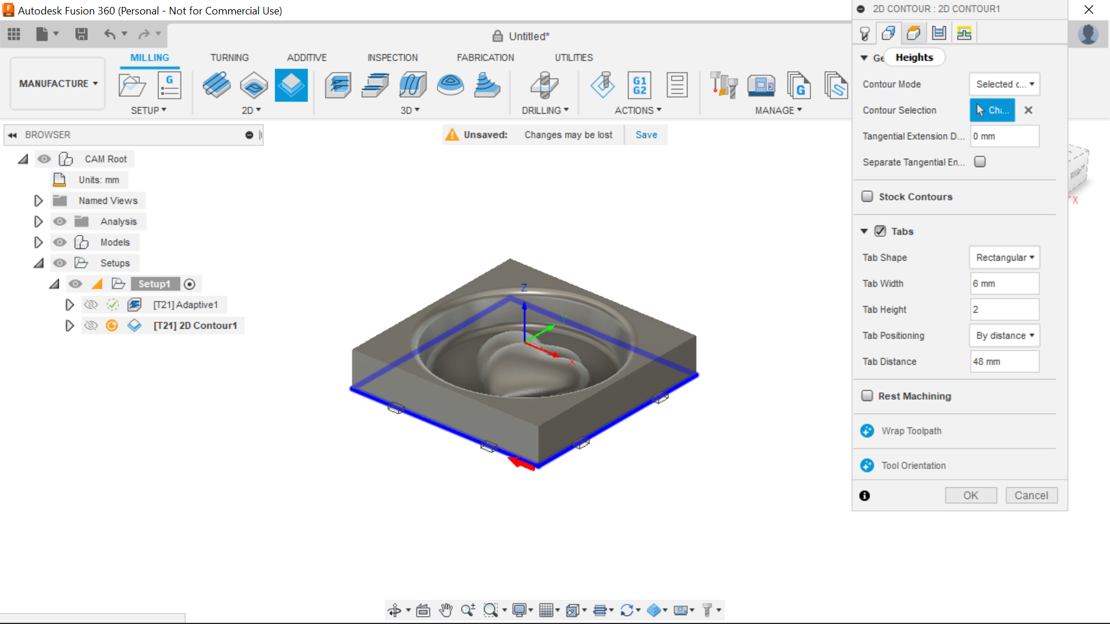
Task: Open the Passes tab icon in dialog
Action: tap(939, 33)
